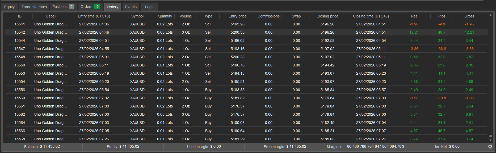Switch to the Events tab
Screen dimensions: 496x153
coord(131,7)
